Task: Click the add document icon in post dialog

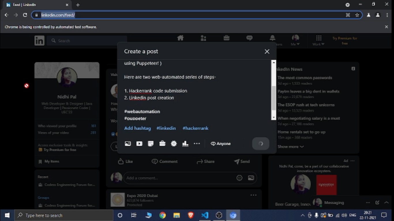Action: click(x=151, y=144)
